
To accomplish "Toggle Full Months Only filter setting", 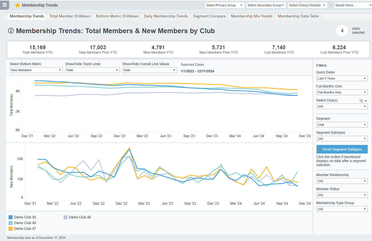I will pos(342,92).
